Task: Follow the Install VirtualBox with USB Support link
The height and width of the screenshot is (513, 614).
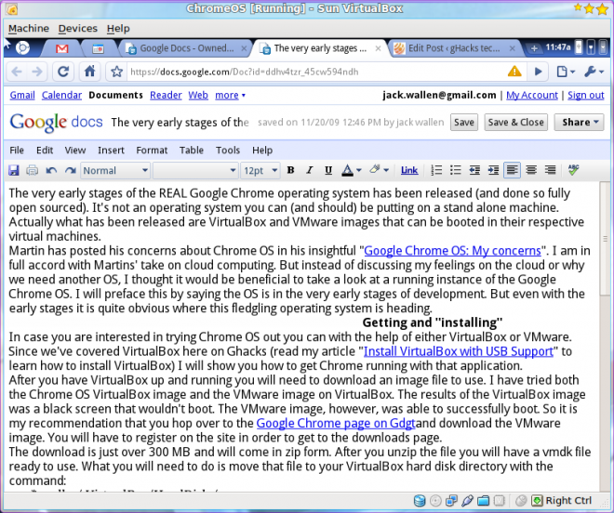Action: [x=460, y=351]
